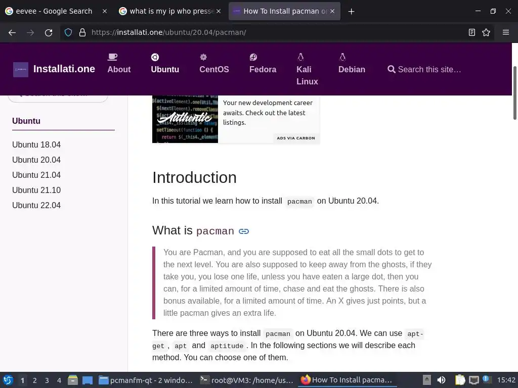The height and width of the screenshot is (388, 518).
Task: Click the Authentic ad thumbnail image
Action: tap(185, 119)
